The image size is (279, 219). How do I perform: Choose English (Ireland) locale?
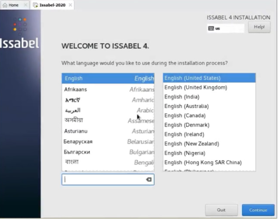click(x=209, y=134)
